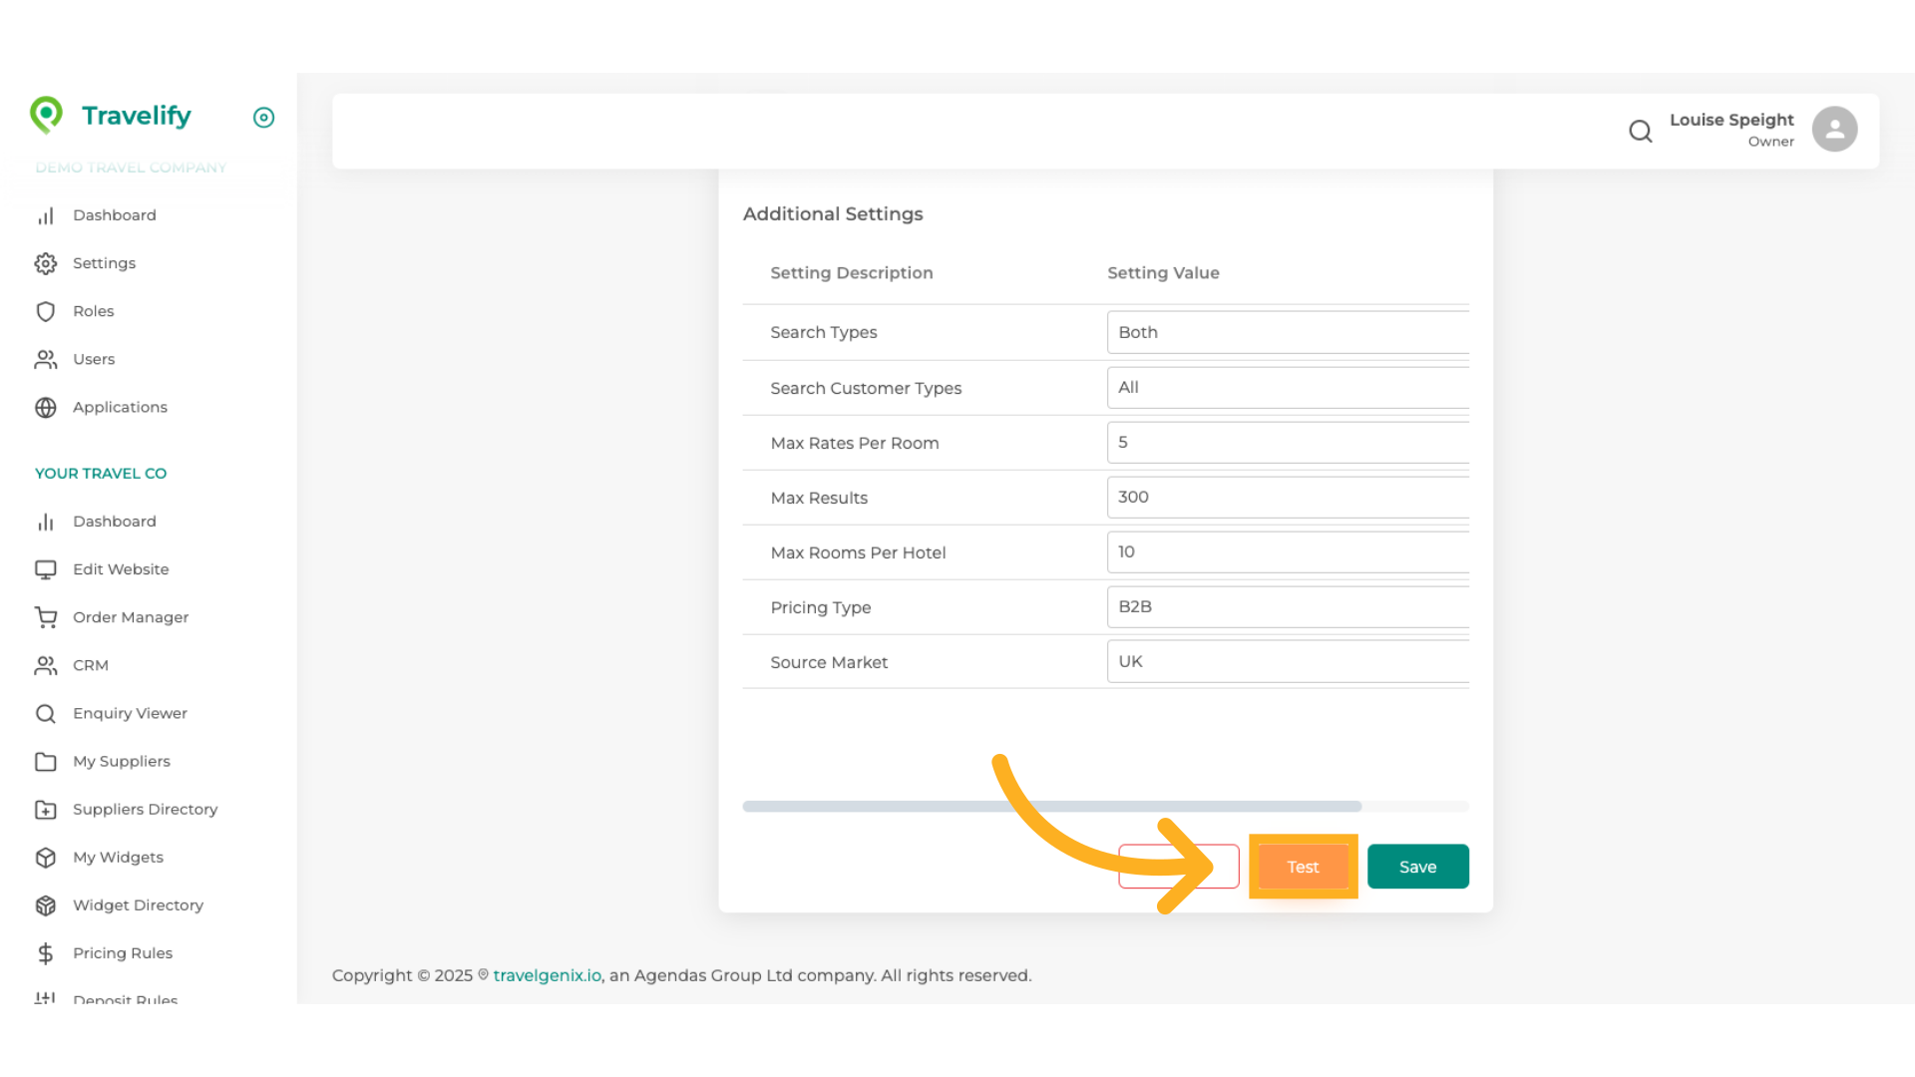The width and height of the screenshot is (1915, 1077).
Task: Click the search magnifier icon in header
Action: click(1640, 131)
